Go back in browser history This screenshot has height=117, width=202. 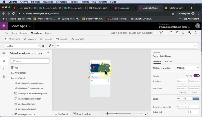[3, 14]
